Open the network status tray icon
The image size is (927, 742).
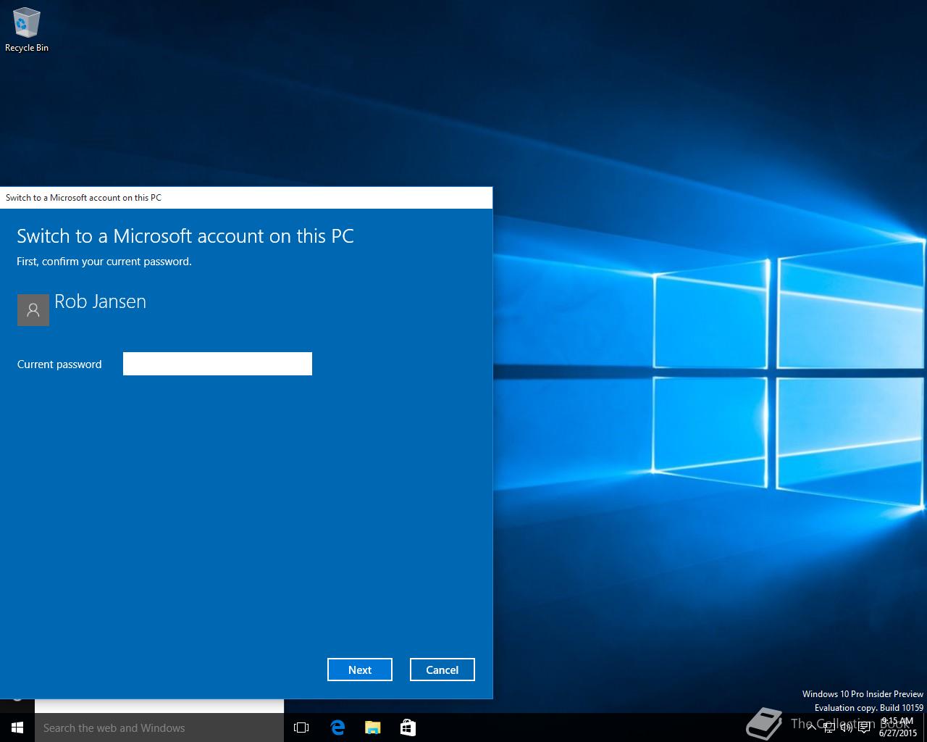[x=829, y=728]
